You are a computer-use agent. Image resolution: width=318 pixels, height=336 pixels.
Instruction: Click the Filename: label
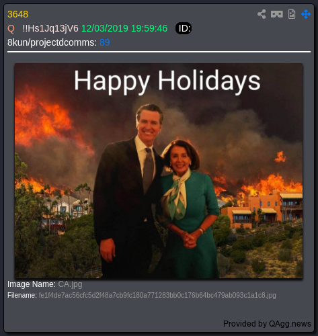(x=22, y=295)
